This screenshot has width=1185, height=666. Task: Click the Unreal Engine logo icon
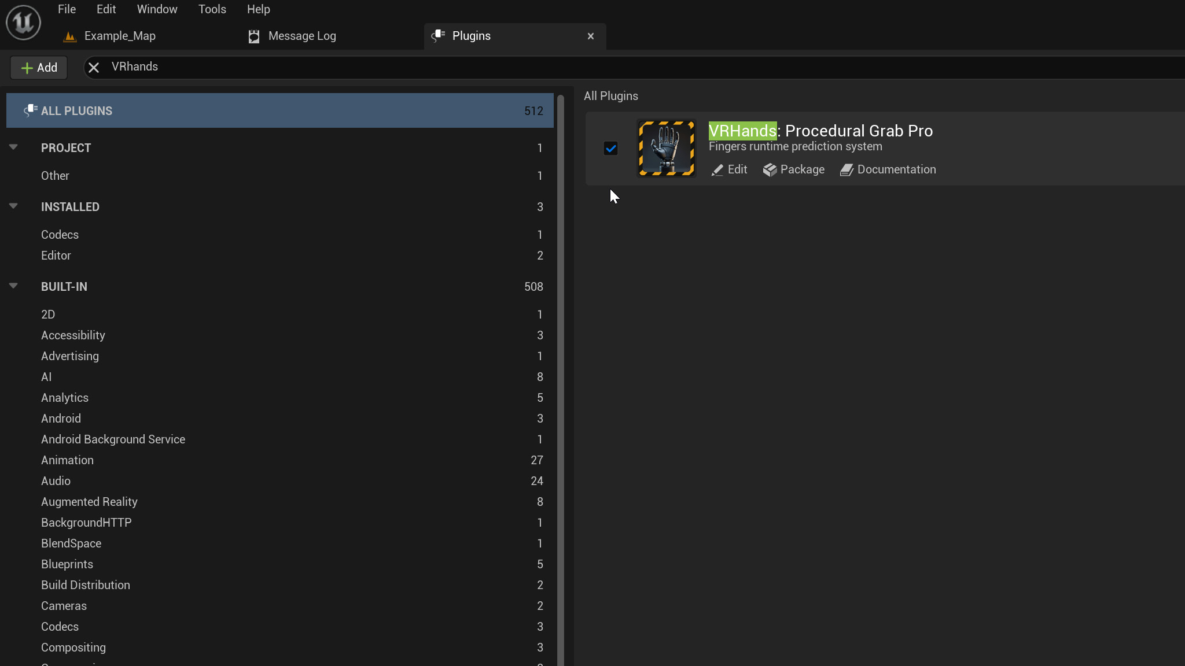23,23
